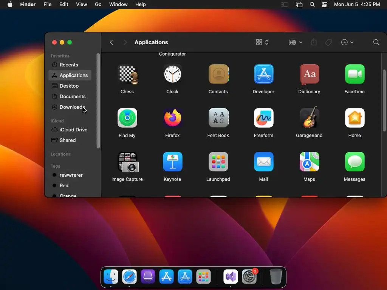The width and height of the screenshot is (387, 290).
Task: Open Safari from the Dock
Action: point(129,276)
